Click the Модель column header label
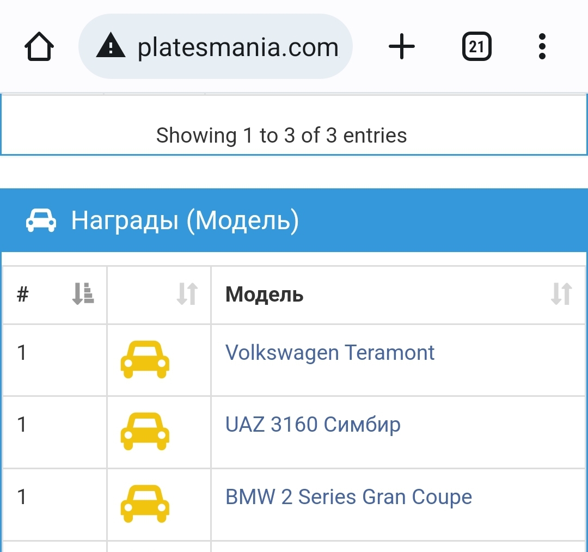Viewport: 588px width, 552px height. coord(265,295)
